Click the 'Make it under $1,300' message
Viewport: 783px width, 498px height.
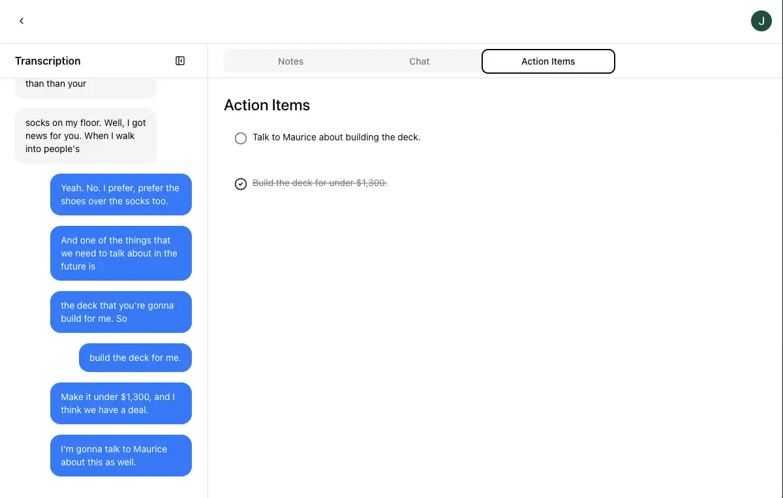point(121,403)
